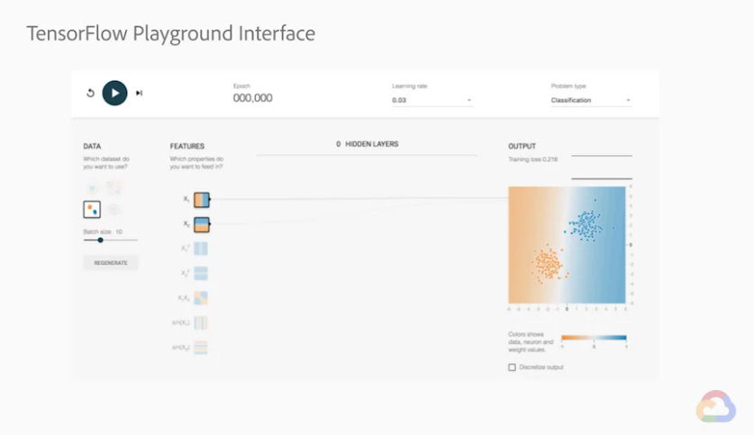Start training with the play button
The height and width of the screenshot is (435, 754).
pos(114,93)
